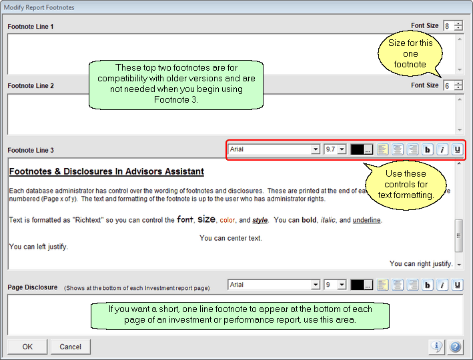Center-align the Page Disclosure text

397,285
